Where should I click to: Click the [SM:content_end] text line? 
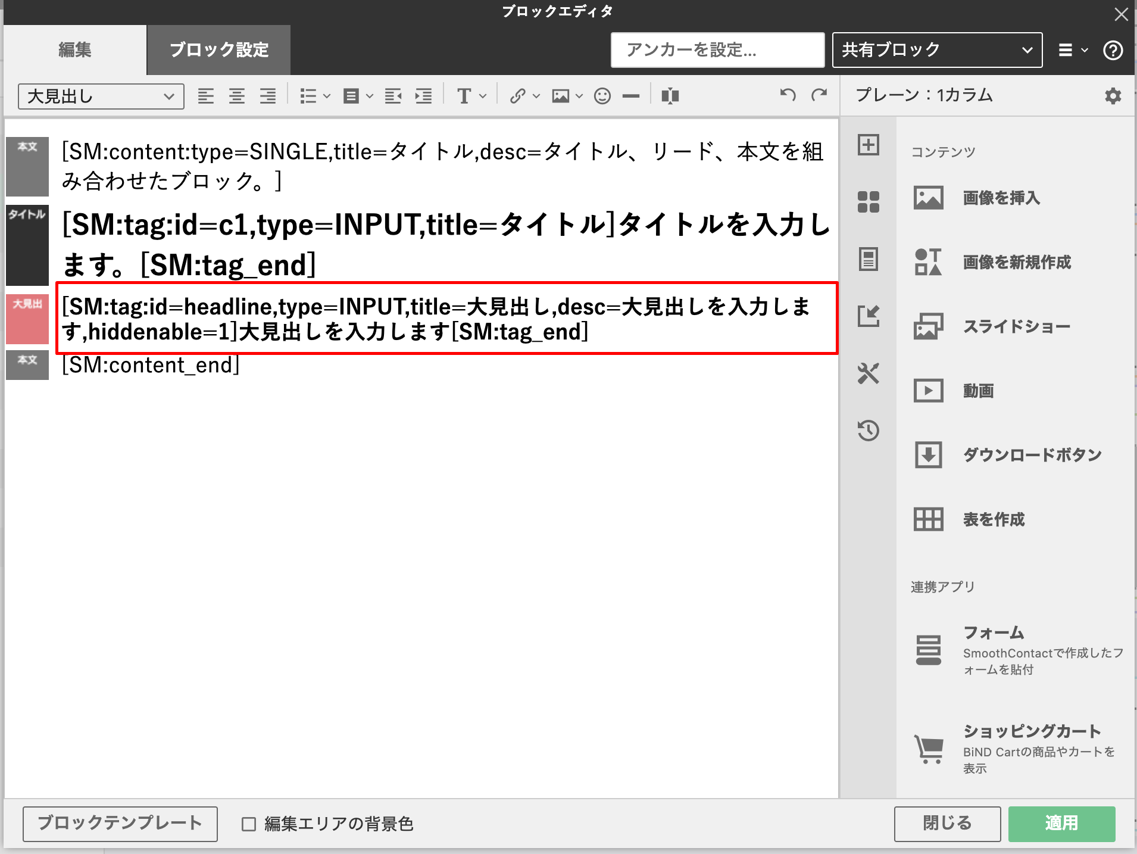click(151, 365)
